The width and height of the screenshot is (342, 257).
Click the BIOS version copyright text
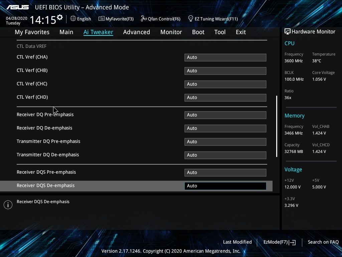(171, 251)
